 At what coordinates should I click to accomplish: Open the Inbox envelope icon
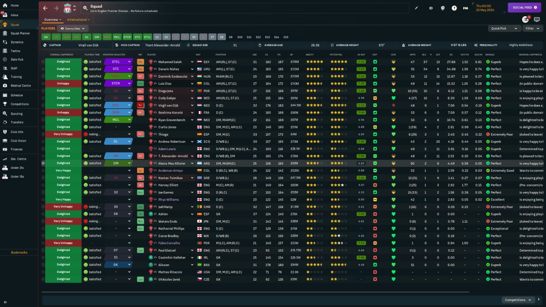pos(5,15)
